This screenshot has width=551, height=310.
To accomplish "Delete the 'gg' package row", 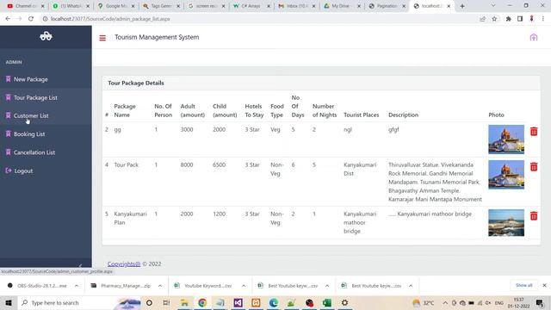I will (534, 132).
